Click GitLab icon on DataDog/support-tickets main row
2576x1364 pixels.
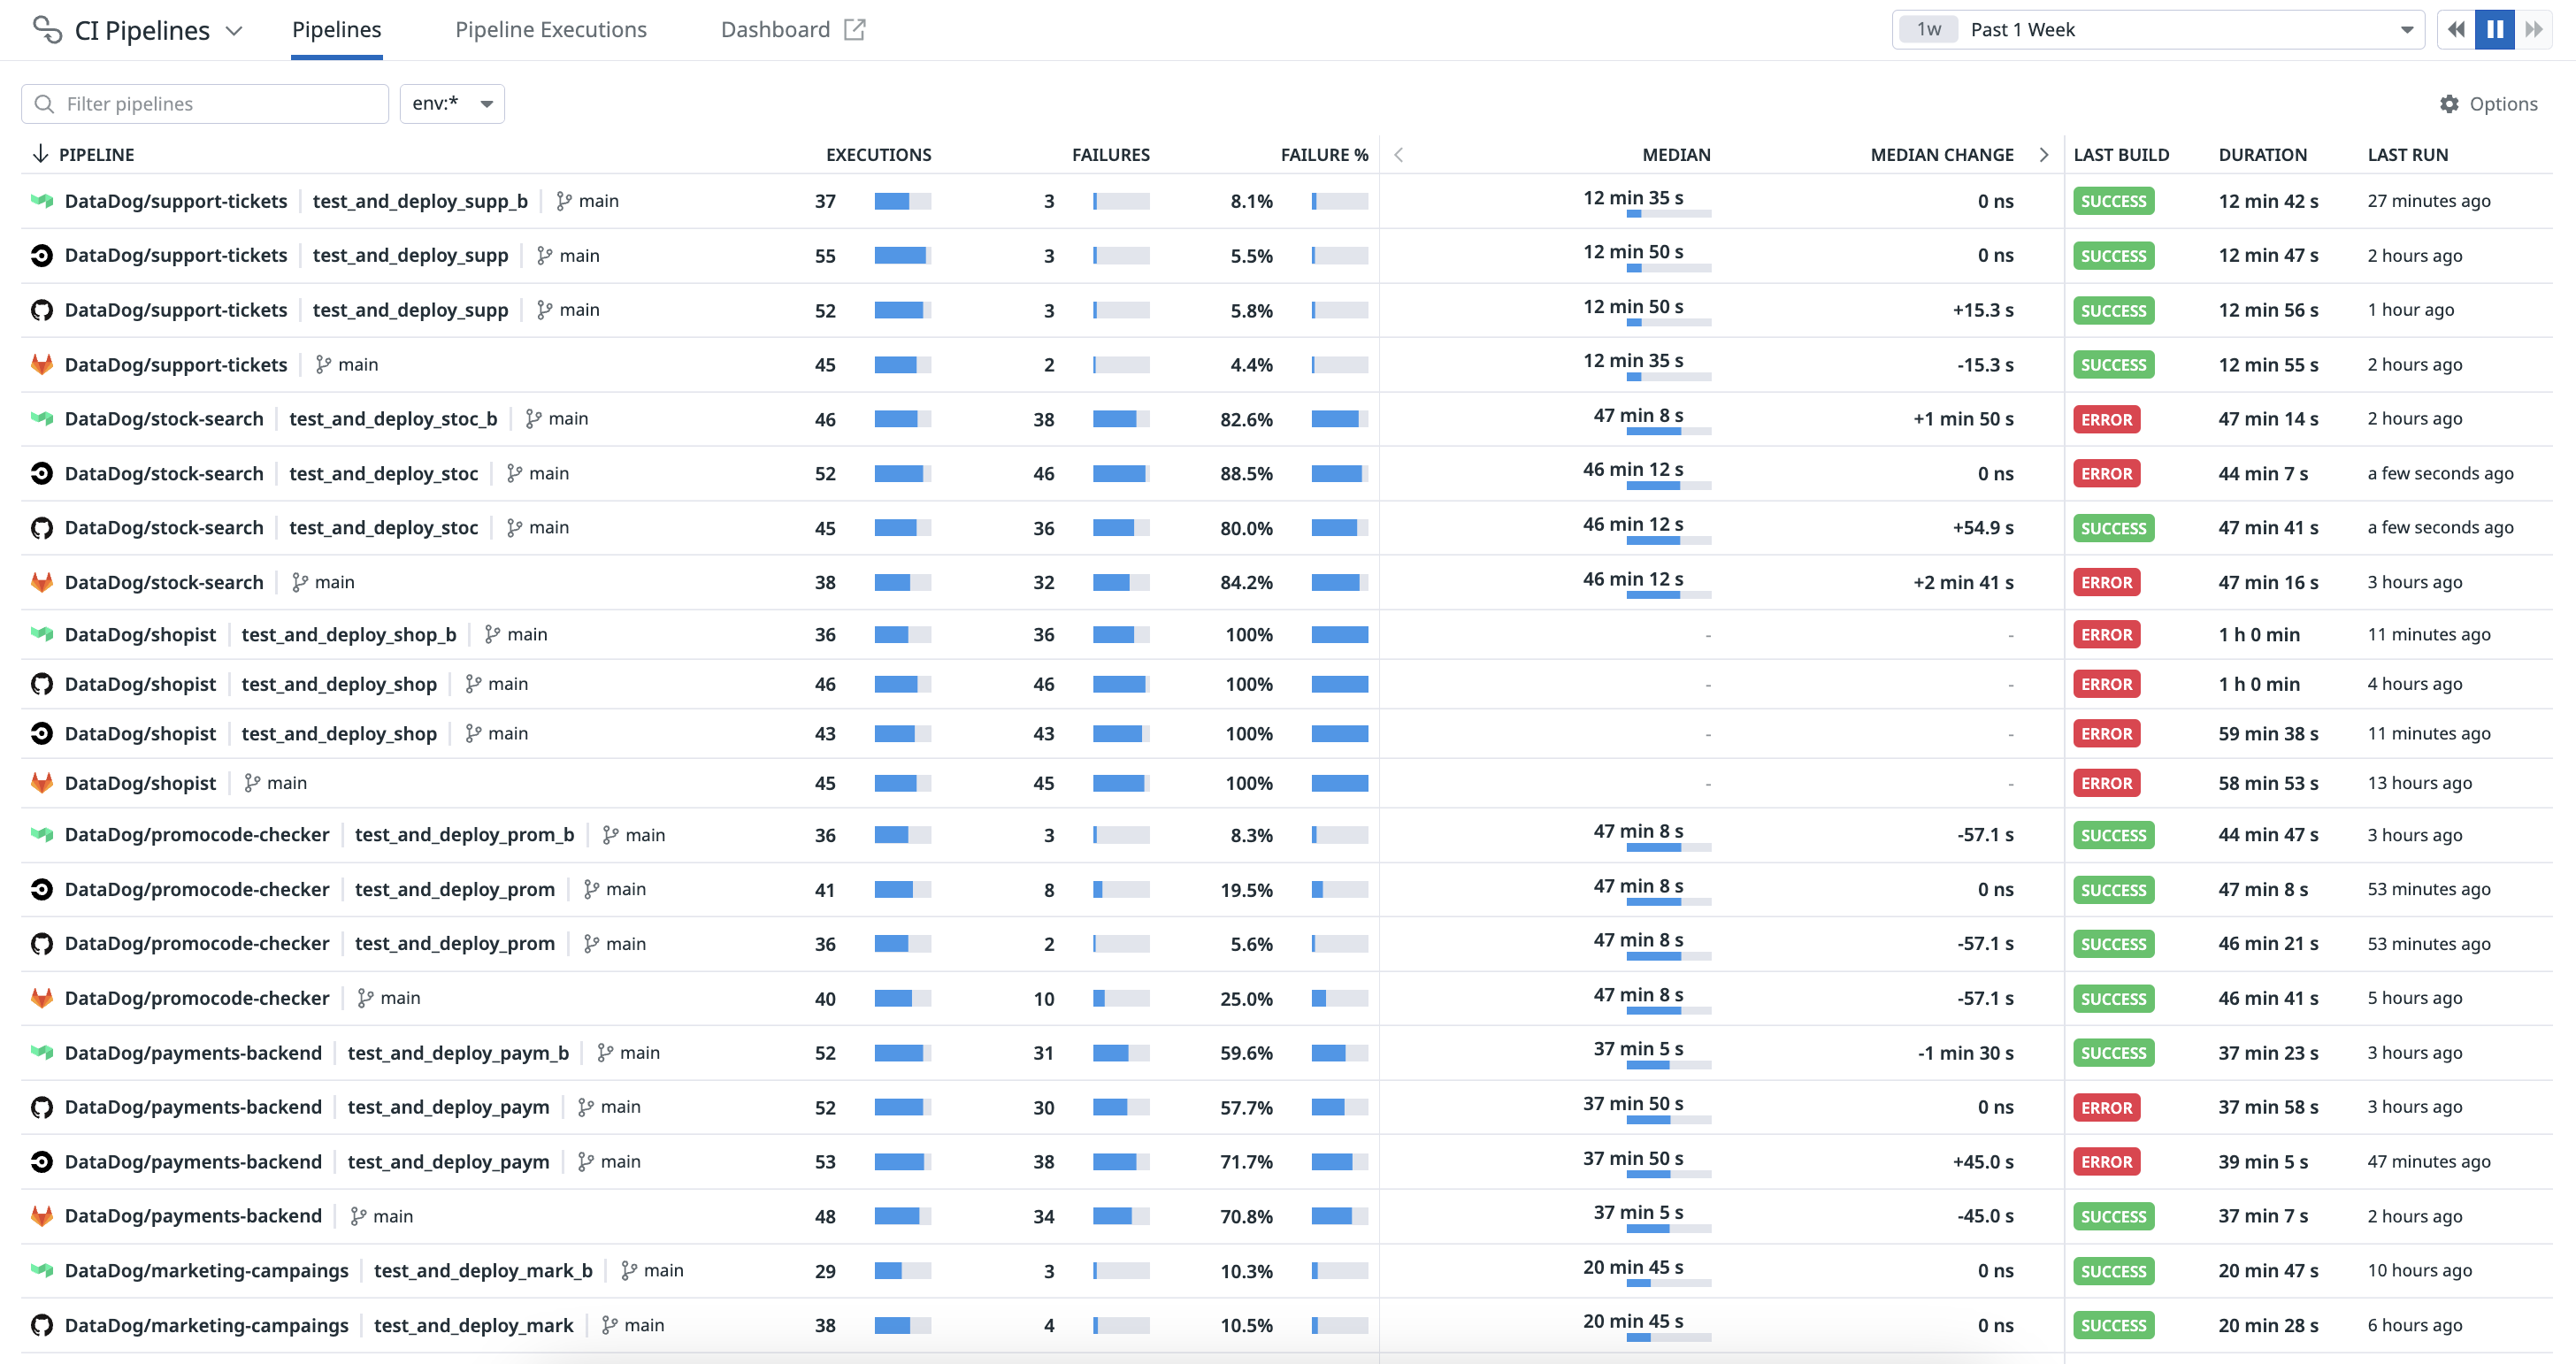(42, 364)
